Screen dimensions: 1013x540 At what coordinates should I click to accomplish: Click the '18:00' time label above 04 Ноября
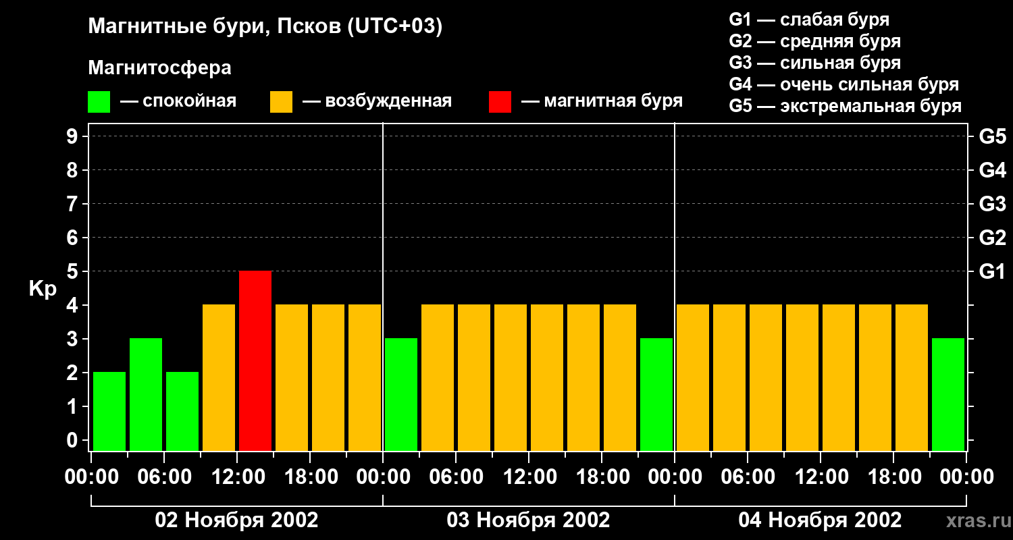tap(893, 477)
